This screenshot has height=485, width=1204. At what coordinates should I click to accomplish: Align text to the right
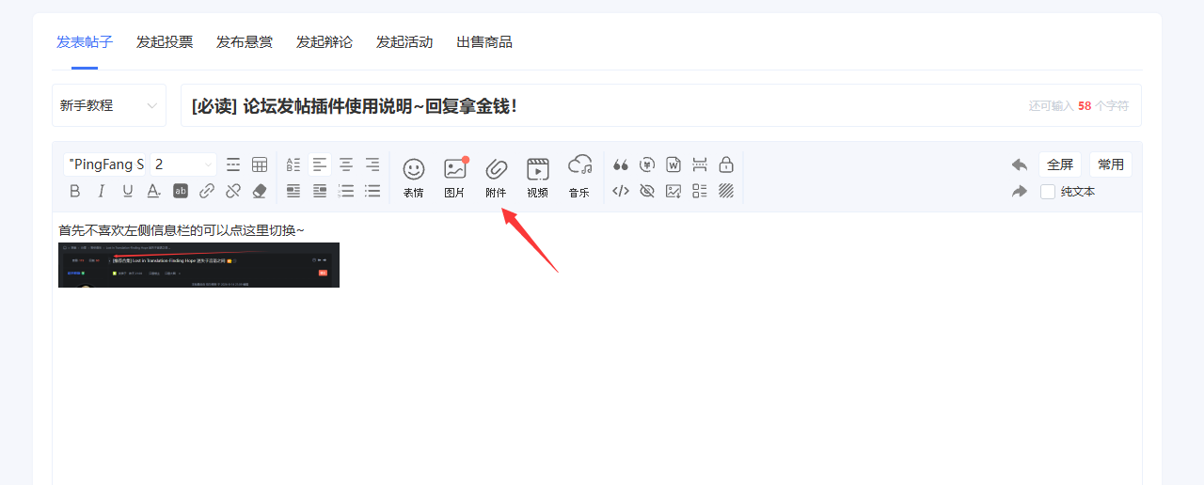(372, 164)
